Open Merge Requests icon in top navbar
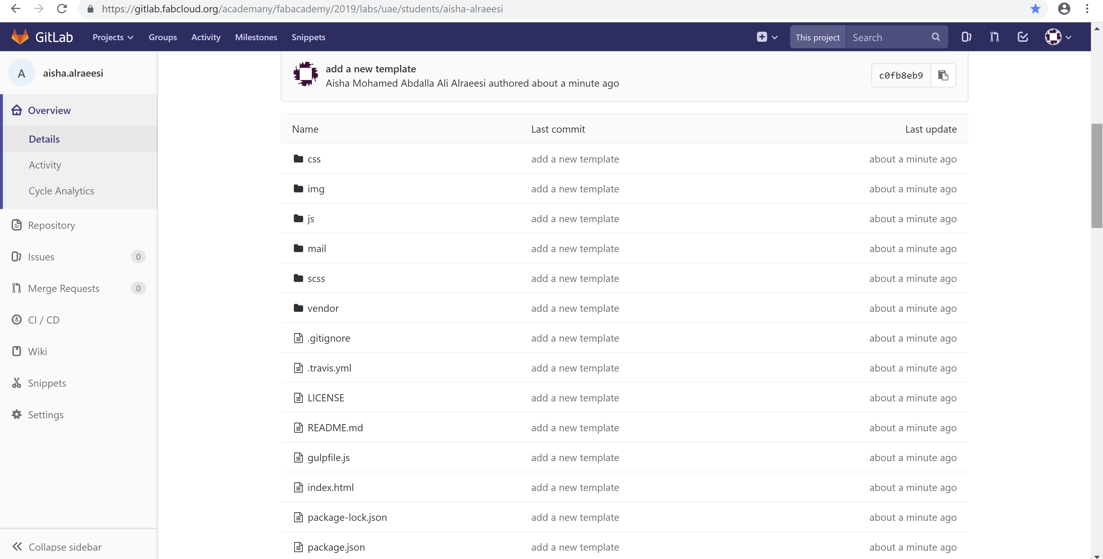Image resolution: width=1103 pixels, height=559 pixels. tap(994, 37)
